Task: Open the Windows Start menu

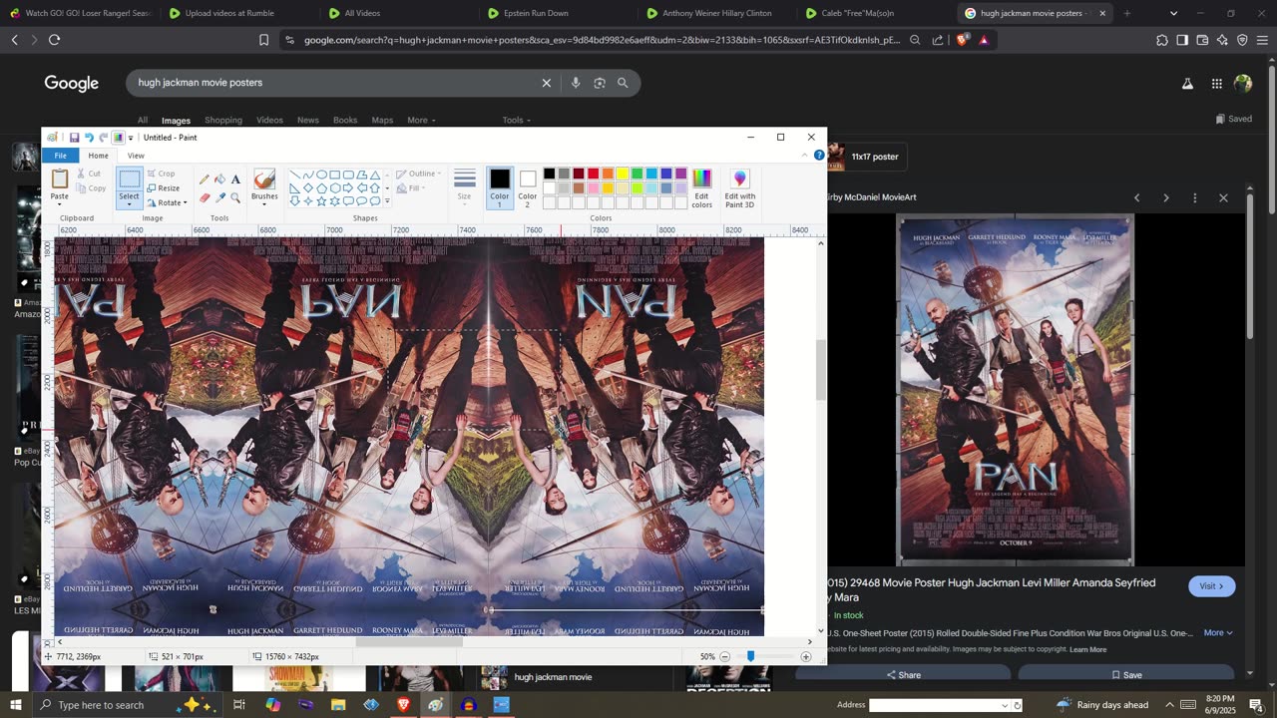Action: 15,705
